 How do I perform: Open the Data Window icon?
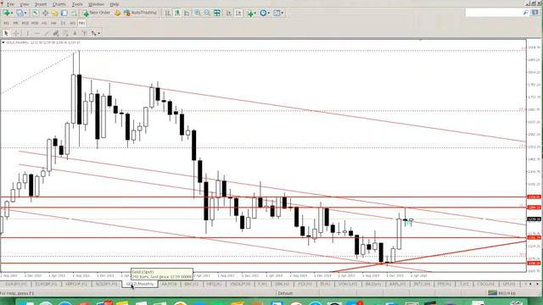point(45,13)
